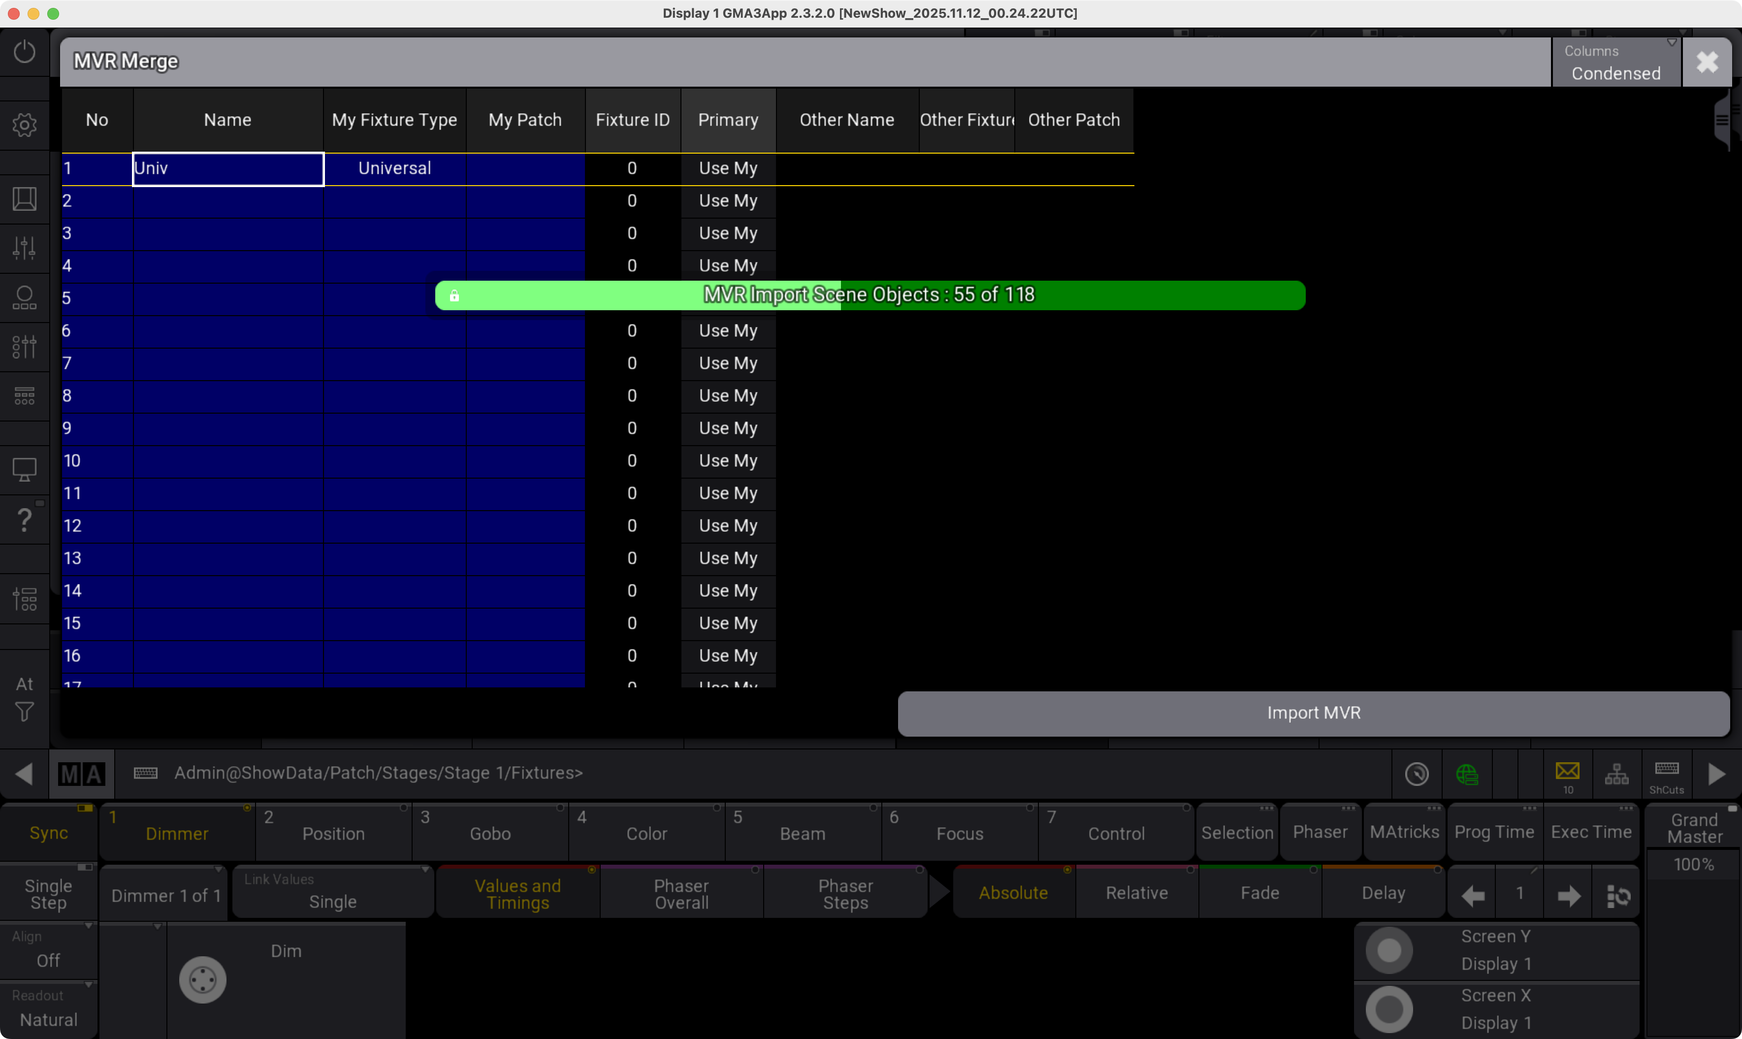1742x1039 pixels.
Task: Open the settings gear in the sidebar
Action: click(x=25, y=126)
